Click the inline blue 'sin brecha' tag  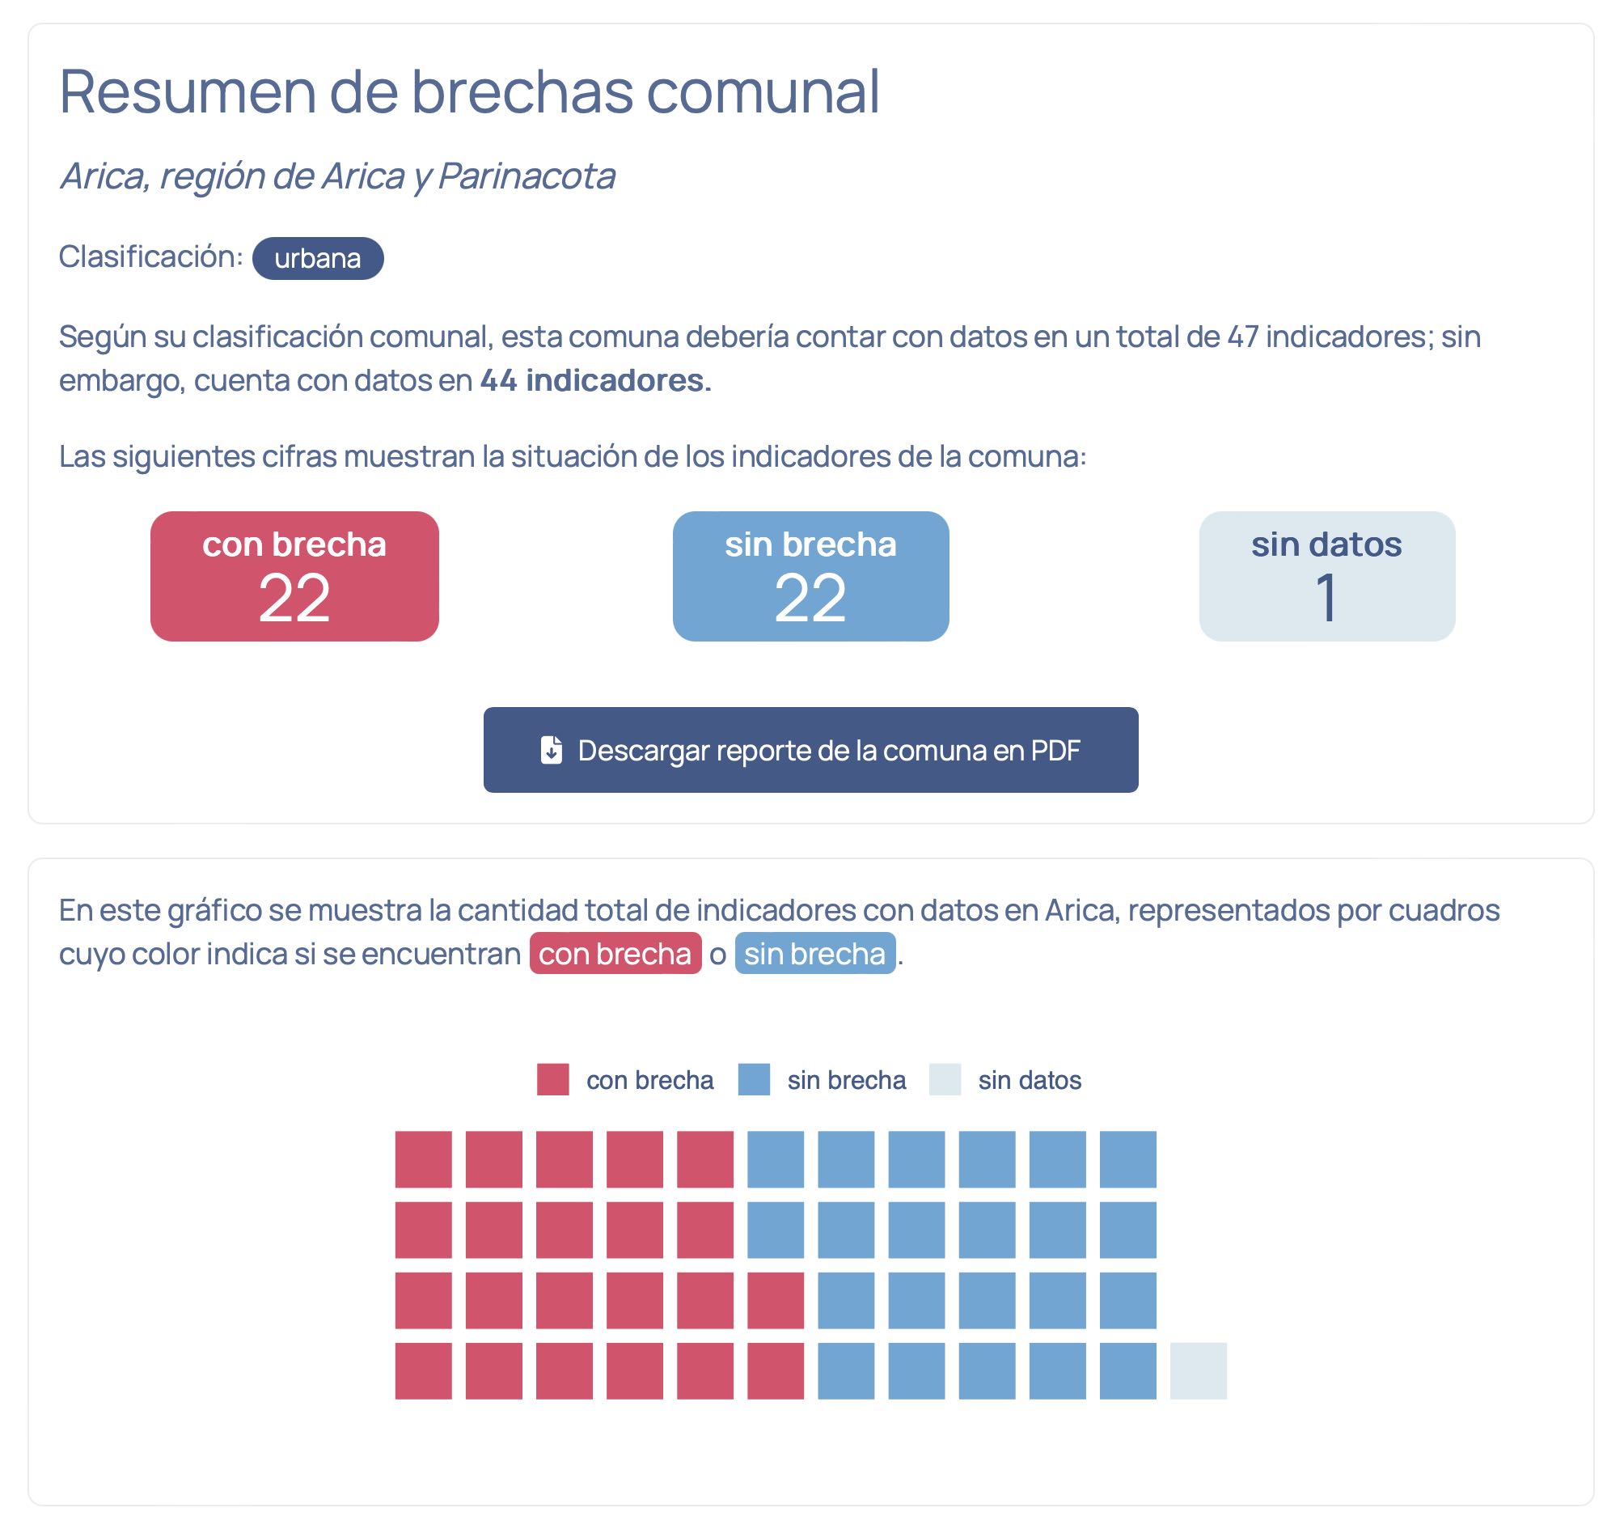click(815, 953)
